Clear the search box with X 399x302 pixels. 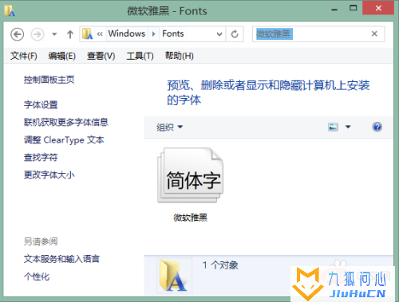[x=374, y=33]
